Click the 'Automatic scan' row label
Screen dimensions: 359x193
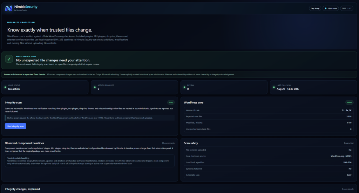pyautogui.click(x=192, y=175)
